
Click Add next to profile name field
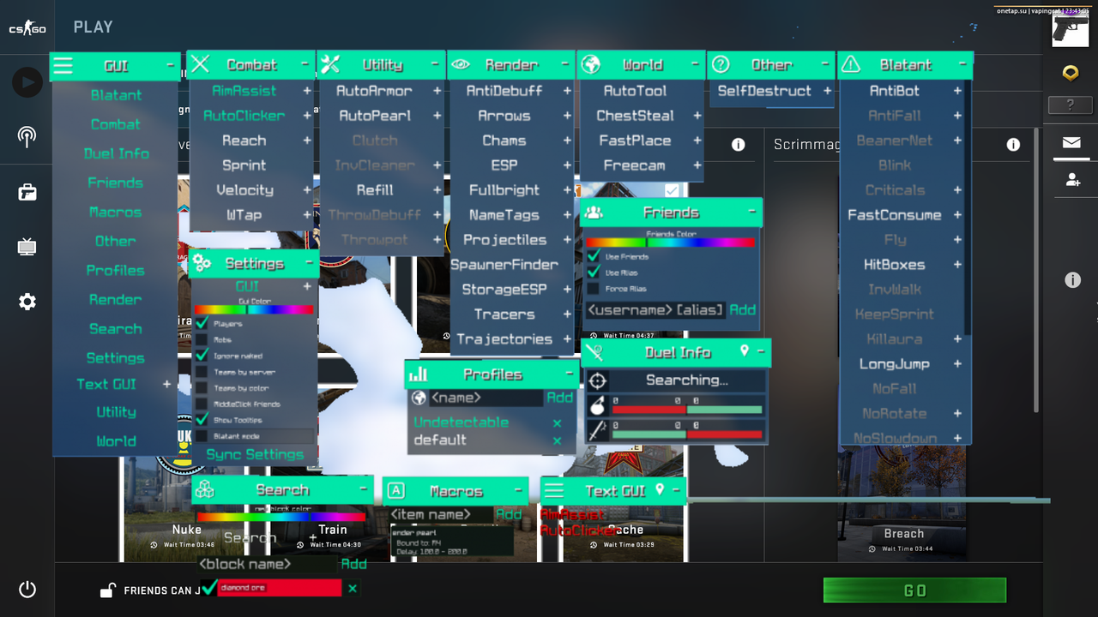(x=560, y=398)
